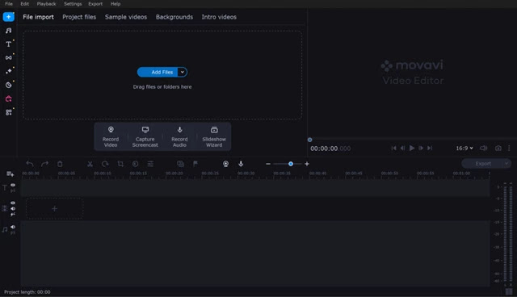This screenshot has height=297, width=517.
Task: Open the 16:9 aspect ratio dropdown
Action: coord(464,148)
